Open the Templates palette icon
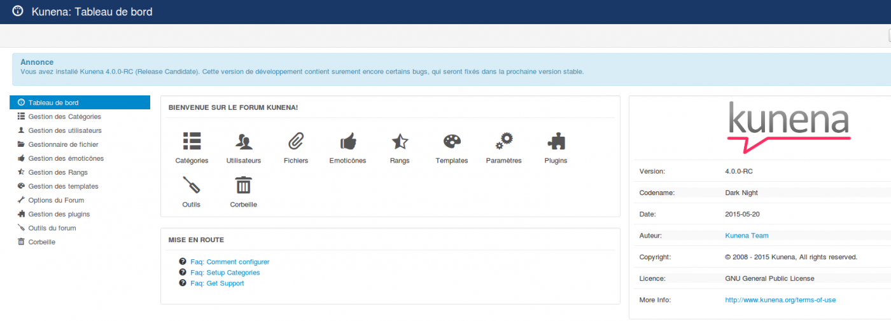891x321 pixels. click(x=451, y=141)
